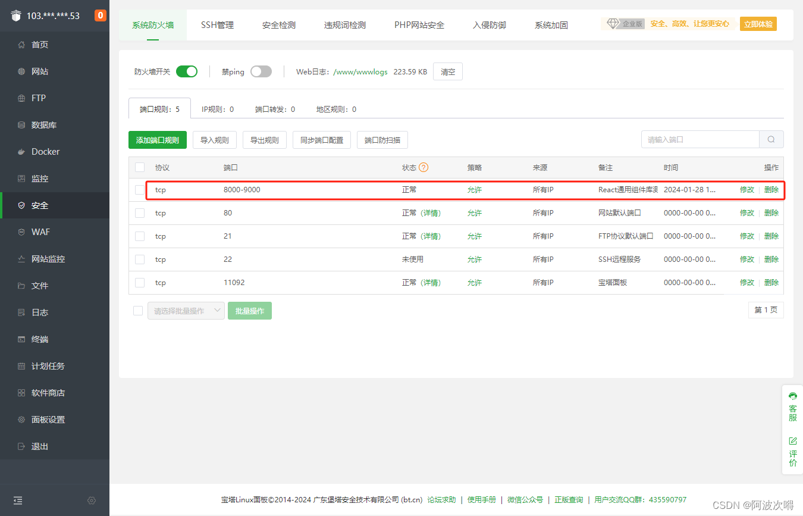
Task: Turn off the firewall switch
Action: click(187, 71)
